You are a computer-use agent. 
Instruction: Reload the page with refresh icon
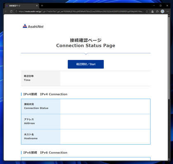pyautogui.click(x=11, y=12)
